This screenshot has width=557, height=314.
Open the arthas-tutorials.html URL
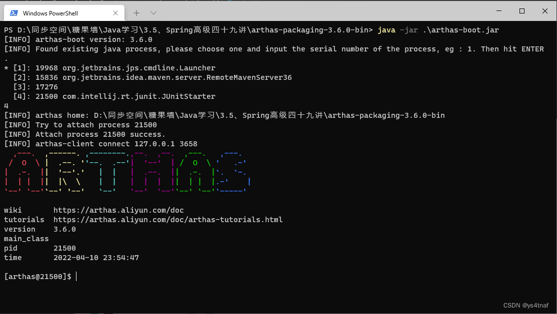pyautogui.click(x=167, y=220)
